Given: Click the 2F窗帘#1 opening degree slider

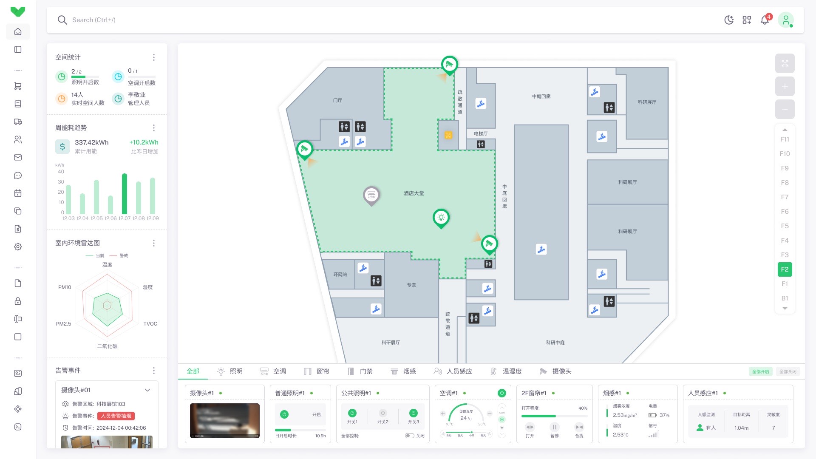Looking at the screenshot, I should pos(554,416).
